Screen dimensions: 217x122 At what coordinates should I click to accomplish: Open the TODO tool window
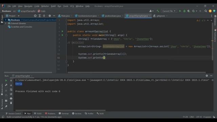(x=38, y=114)
